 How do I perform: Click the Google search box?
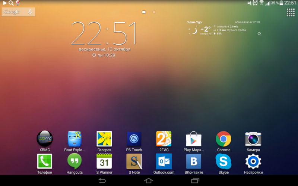pos(18,12)
